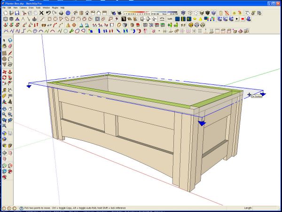The image size is (282, 212).
Task: Activate the Orbit camera tool
Action: 4,109
